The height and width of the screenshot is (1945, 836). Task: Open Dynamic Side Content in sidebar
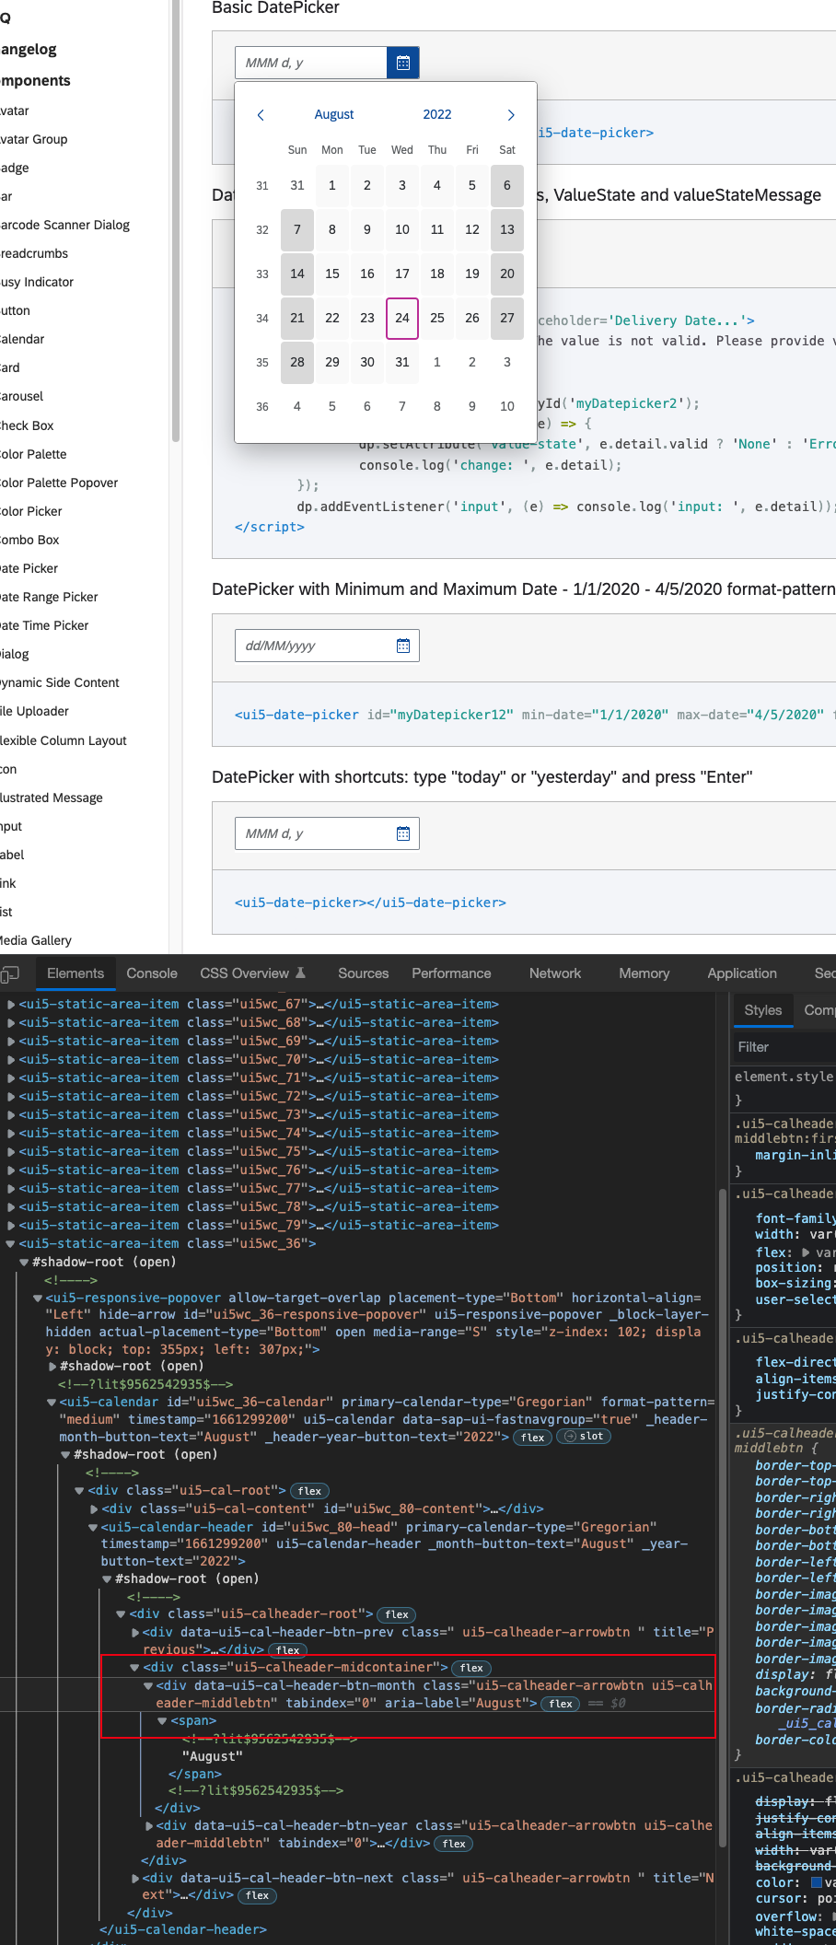(x=60, y=682)
